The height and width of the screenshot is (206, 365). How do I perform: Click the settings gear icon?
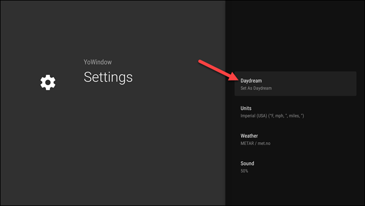point(48,82)
